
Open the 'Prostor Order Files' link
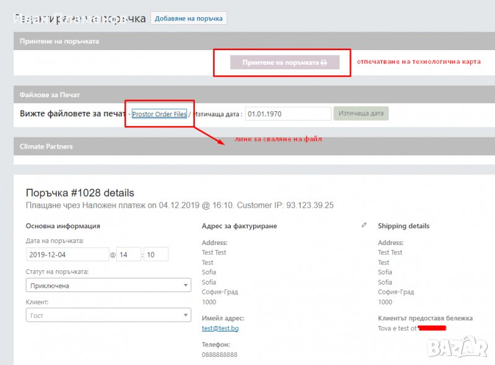click(x=159, y=114)
